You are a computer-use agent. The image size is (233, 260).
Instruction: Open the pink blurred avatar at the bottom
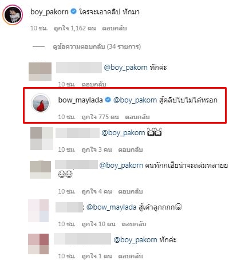click(x=38, y=244)
